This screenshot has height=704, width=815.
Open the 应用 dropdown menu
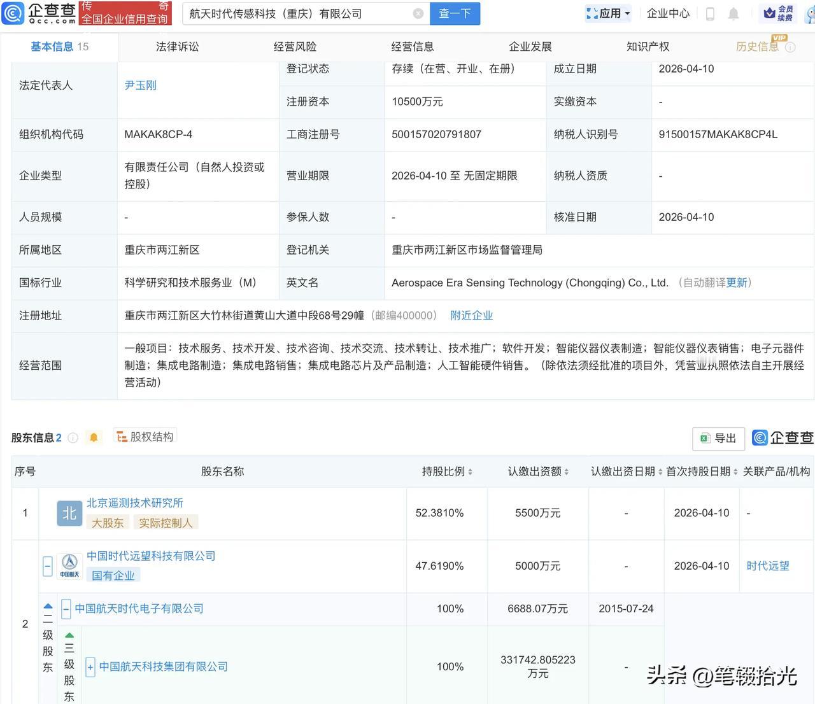(607, 13)
